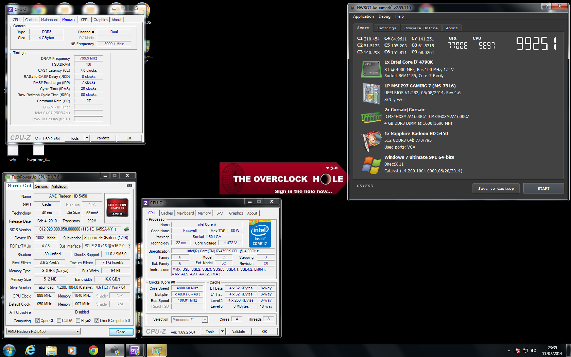Click the total score 99251 display
Image resolution: width=571 pixels, height=357 pixels.
(537, 44)
